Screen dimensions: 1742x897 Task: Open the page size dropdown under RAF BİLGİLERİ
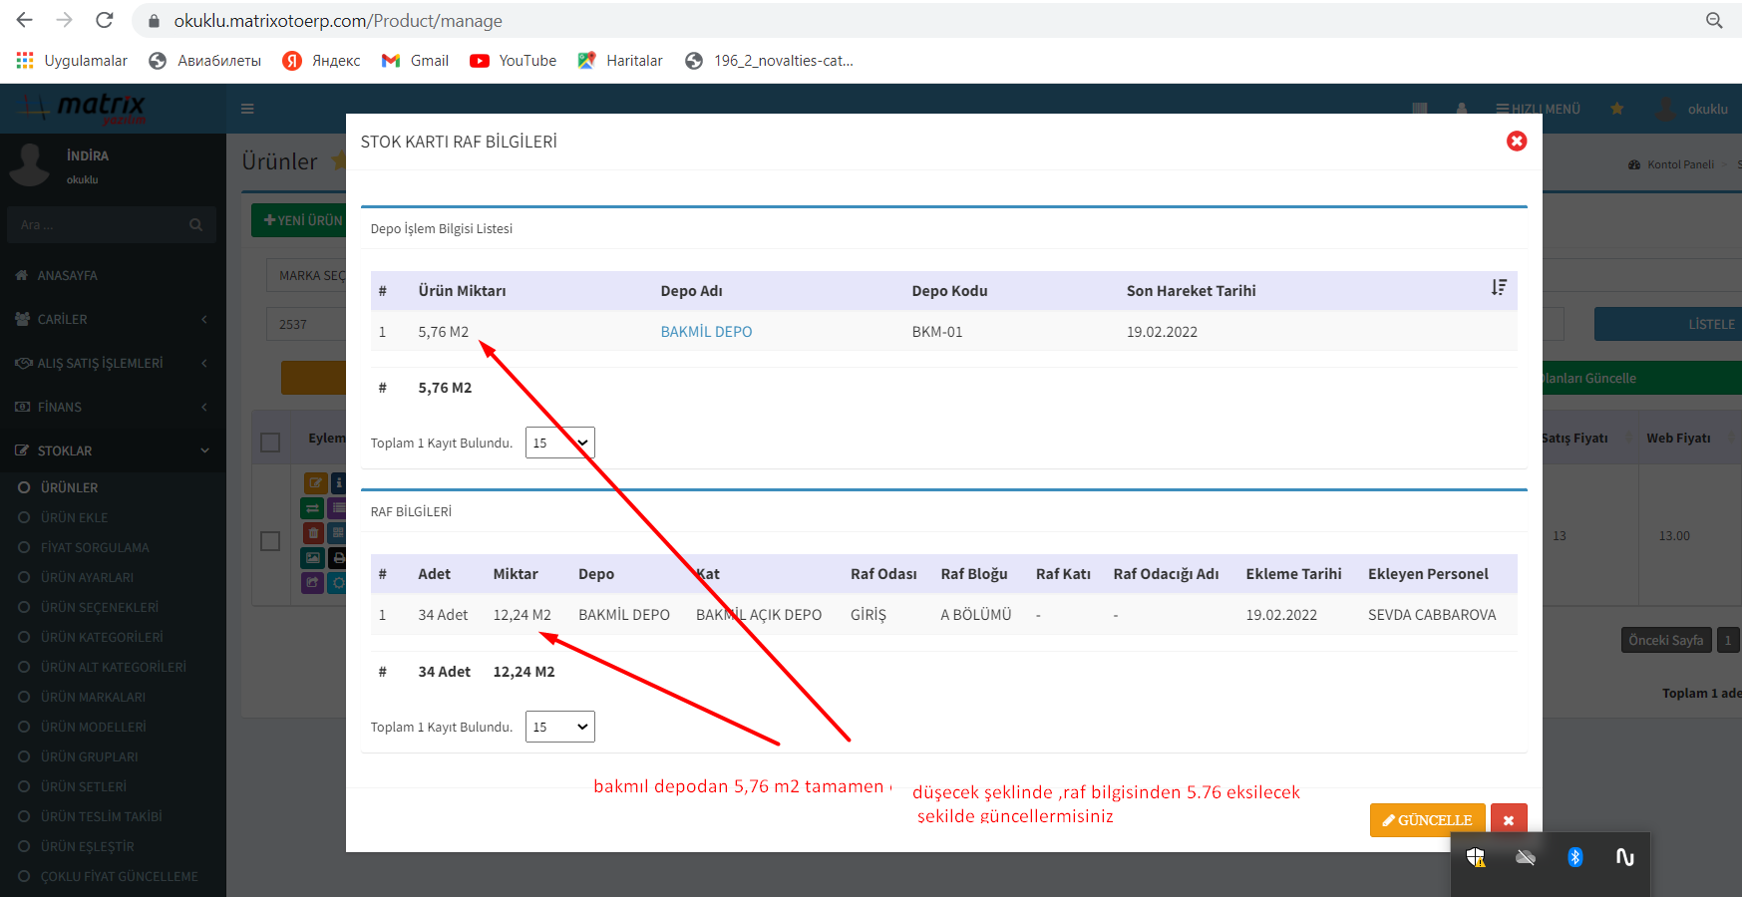pos(559,727)
